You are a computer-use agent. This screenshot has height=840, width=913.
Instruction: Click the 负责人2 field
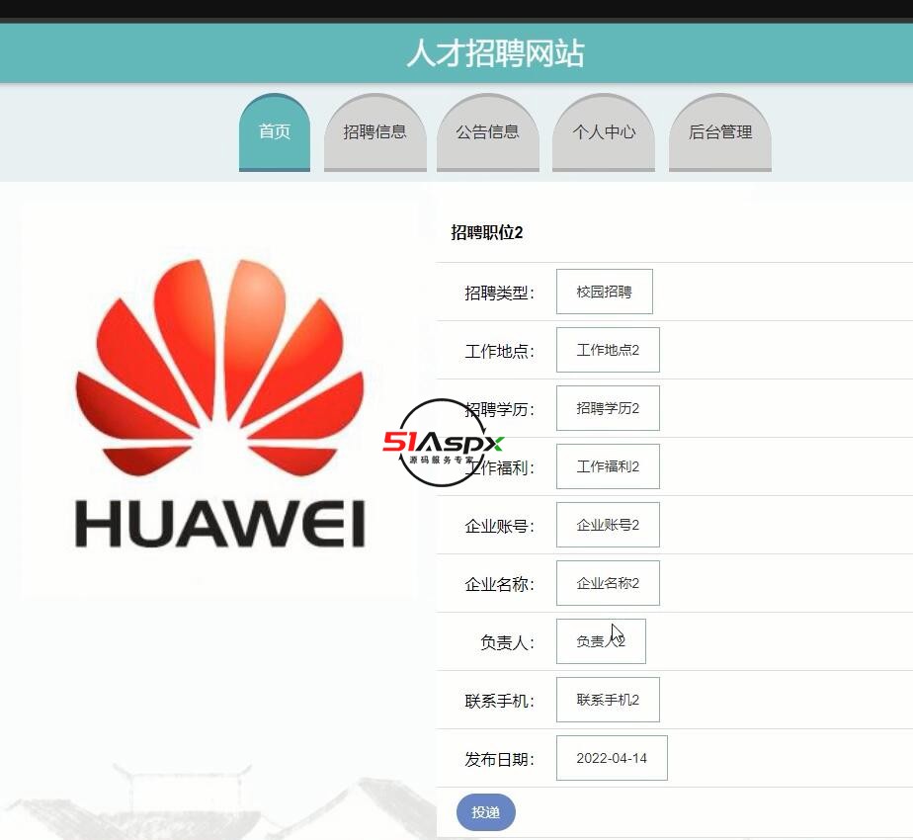(601, 641)
